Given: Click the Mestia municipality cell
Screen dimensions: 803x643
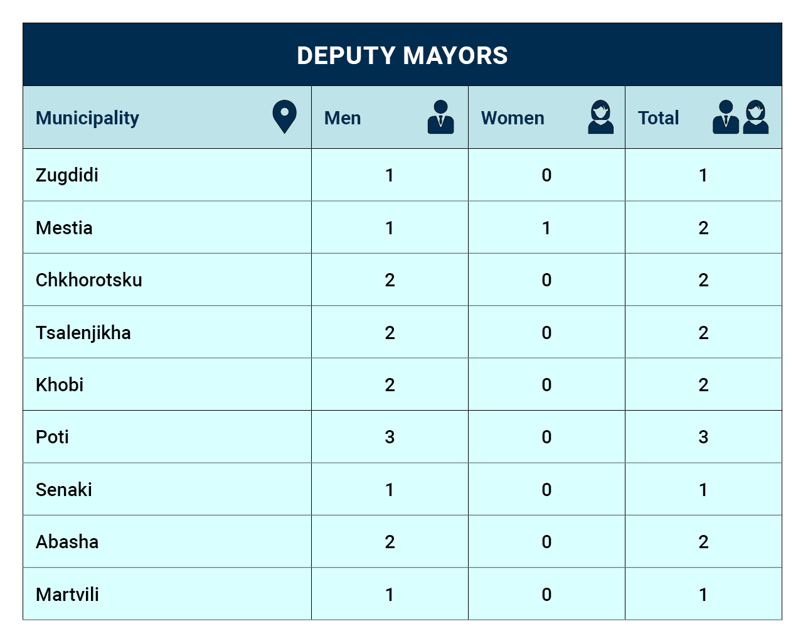Looking at the screenshot, I should tap(167, 227).
